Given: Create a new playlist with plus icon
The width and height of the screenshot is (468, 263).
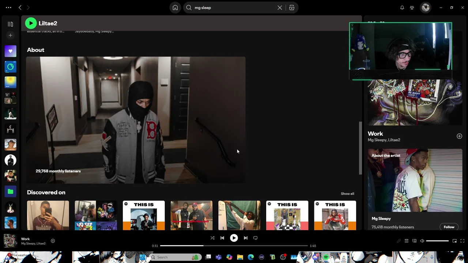Looking at the screenshot, I should point(11,35).
